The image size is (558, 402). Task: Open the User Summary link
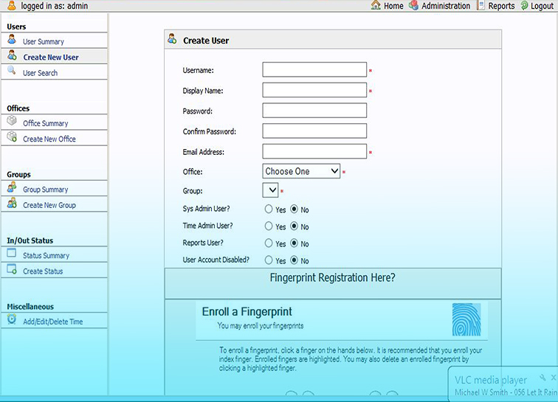[44, 41]
